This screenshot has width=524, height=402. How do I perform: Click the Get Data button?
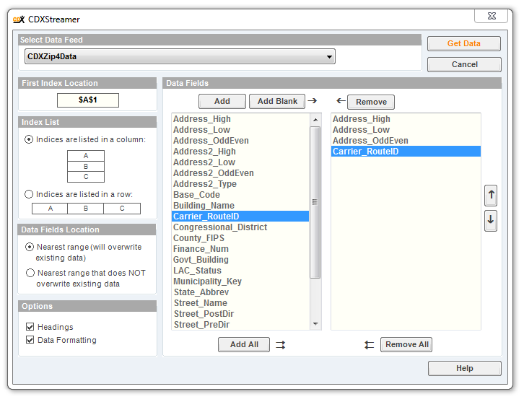tap(464, 43)
